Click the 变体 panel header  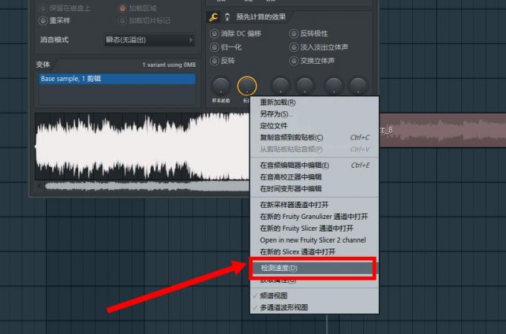click(x=43, y=65)
